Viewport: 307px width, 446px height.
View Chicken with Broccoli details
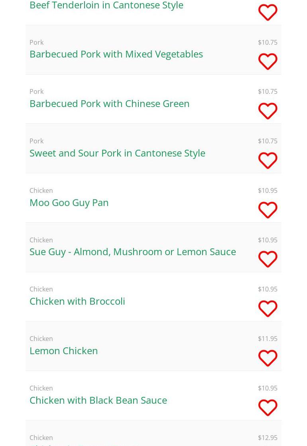[x=77, y=301]
